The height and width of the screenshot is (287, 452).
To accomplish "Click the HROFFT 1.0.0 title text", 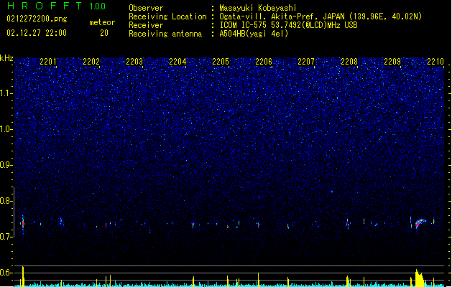I will tap(56, 6).
